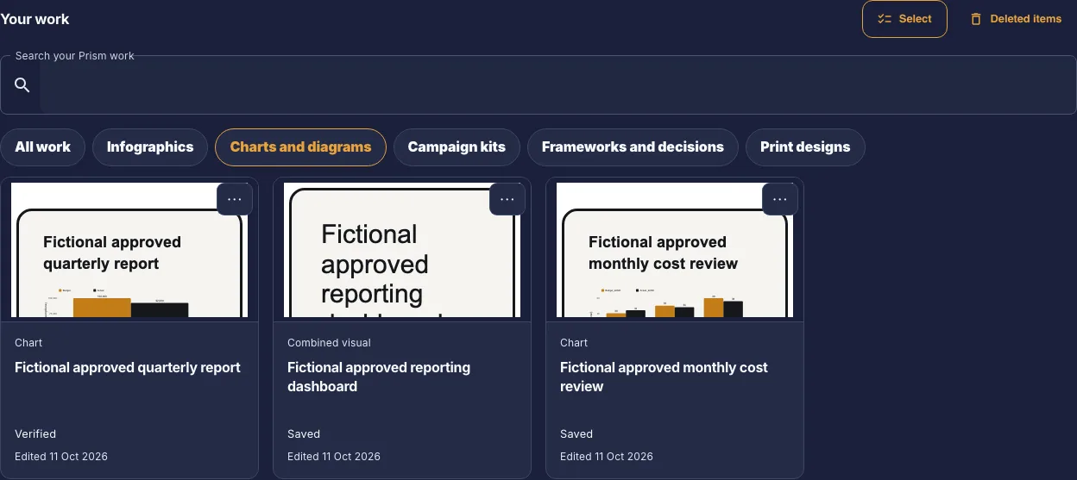Viewport: 1077px width, 480px height.
Task: Show the Campaign kits filter
Action: pos(457,146)
